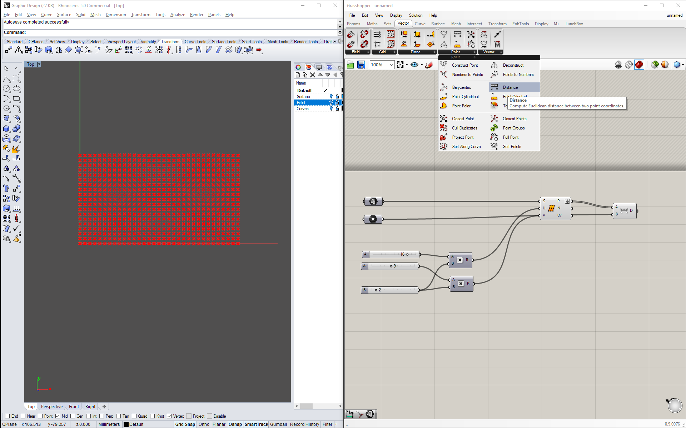Click Grasshopper open file icon
The width and height of the screenshot is (686, 428).
click(351, 65)
